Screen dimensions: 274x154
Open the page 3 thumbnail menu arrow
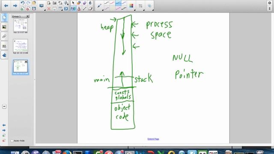pos(26,62)
